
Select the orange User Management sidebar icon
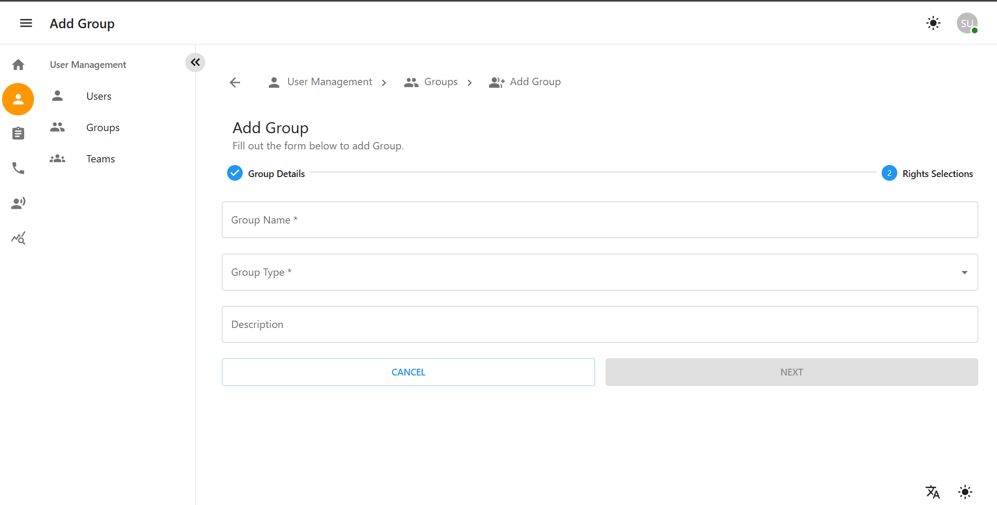(x=18, y=99)
